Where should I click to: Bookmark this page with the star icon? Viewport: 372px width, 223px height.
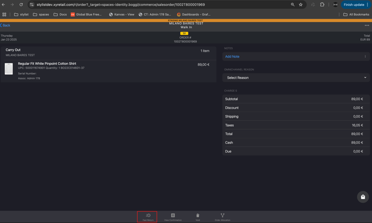click(300, 4)
